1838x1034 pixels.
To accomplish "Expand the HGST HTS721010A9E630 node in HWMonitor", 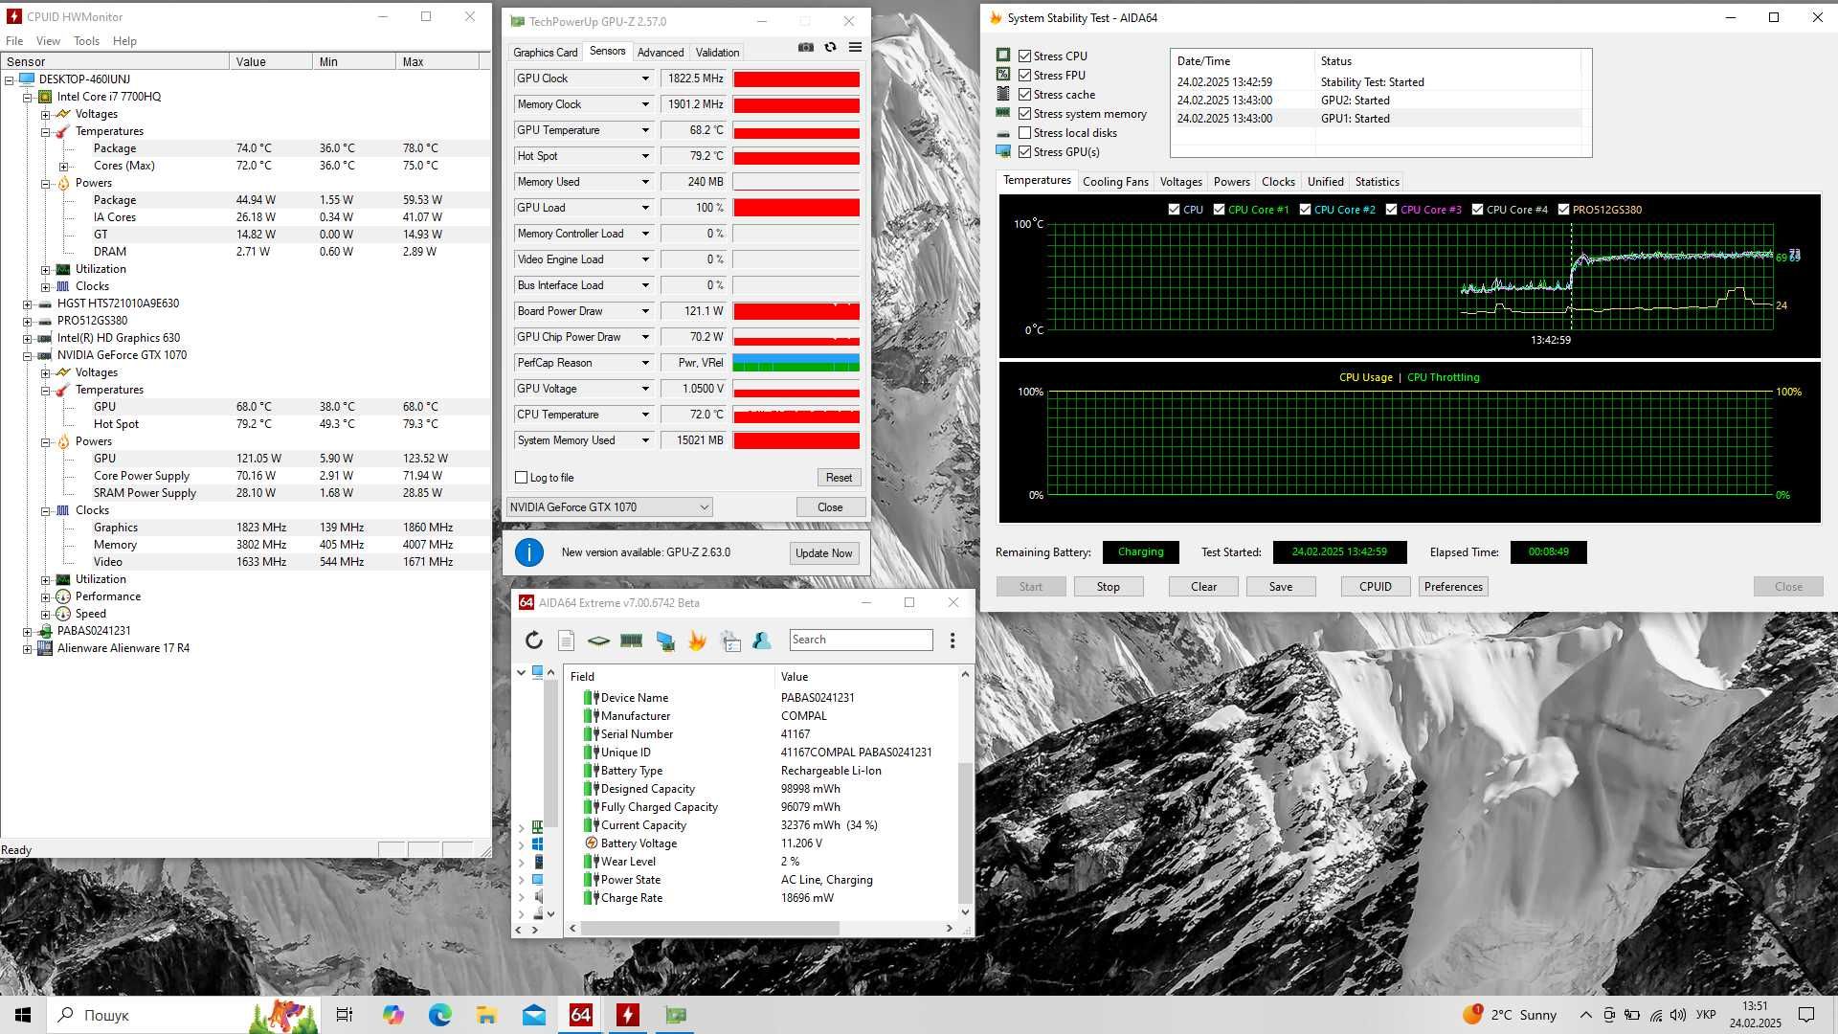I will (28, 303).
